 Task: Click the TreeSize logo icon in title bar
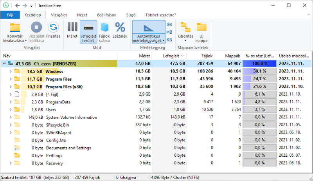coord(6,5)
